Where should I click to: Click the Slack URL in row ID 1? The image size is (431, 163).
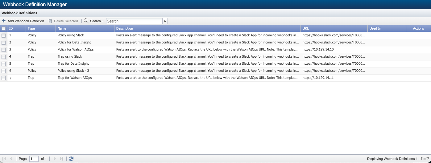pos(334,35)
